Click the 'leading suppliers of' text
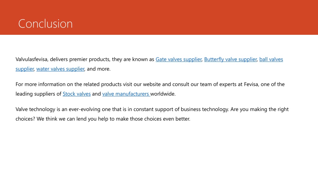 pos(38,94)
